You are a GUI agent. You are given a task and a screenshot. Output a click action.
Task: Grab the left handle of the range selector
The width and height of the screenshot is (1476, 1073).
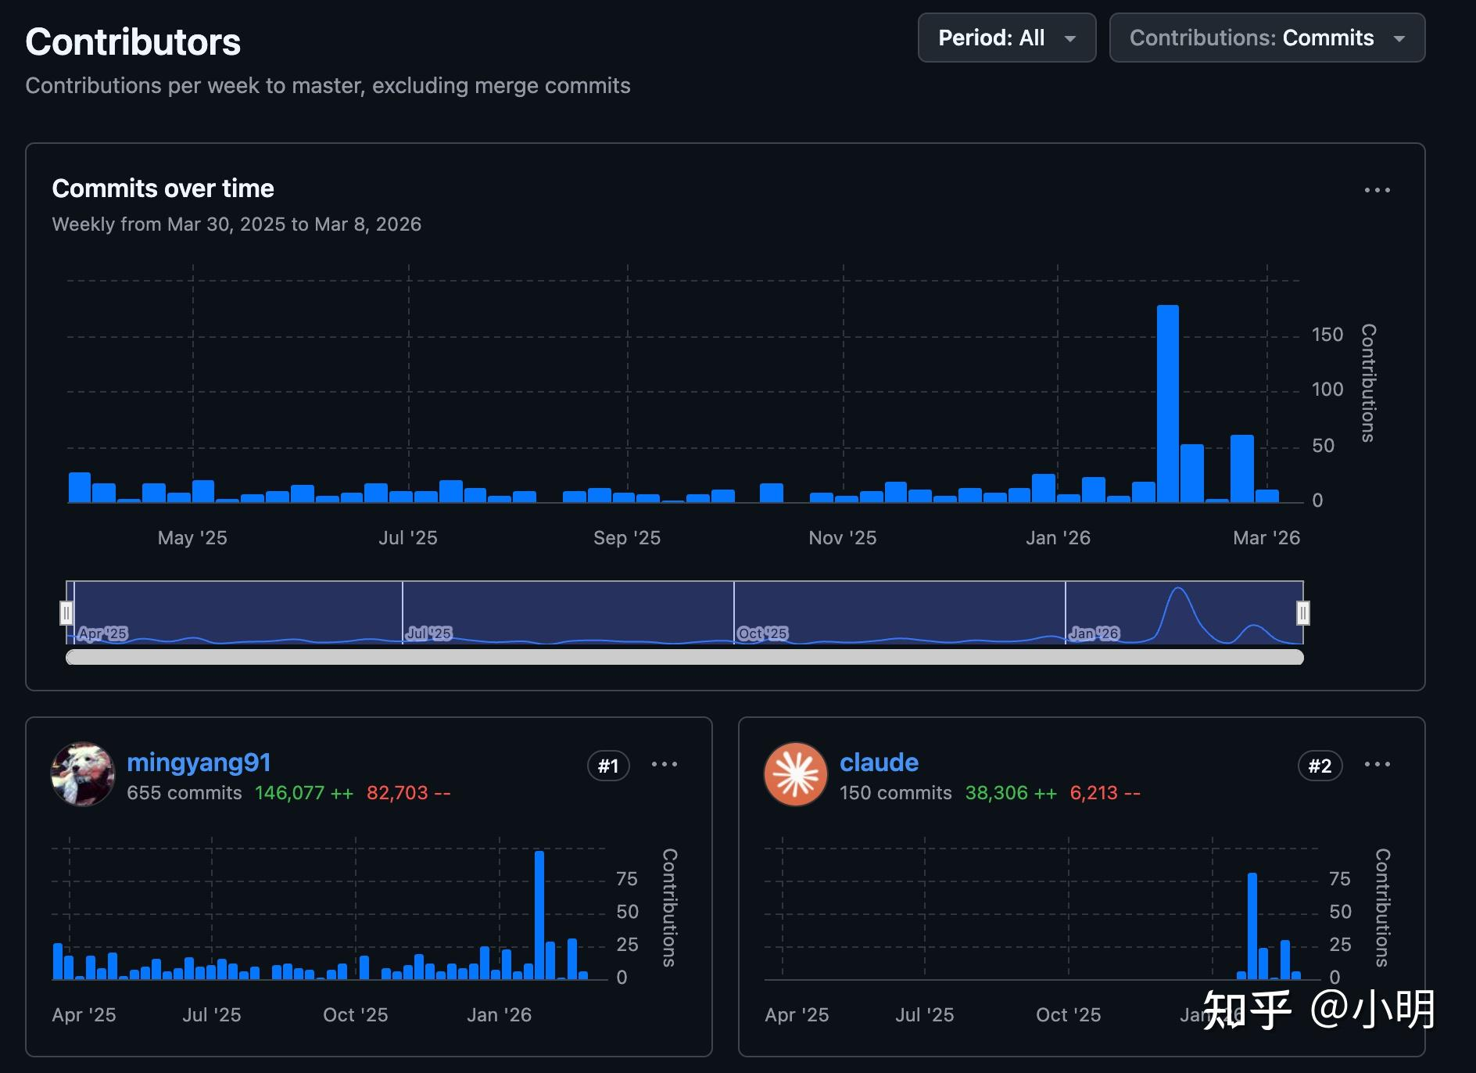[x=66, y=613]
